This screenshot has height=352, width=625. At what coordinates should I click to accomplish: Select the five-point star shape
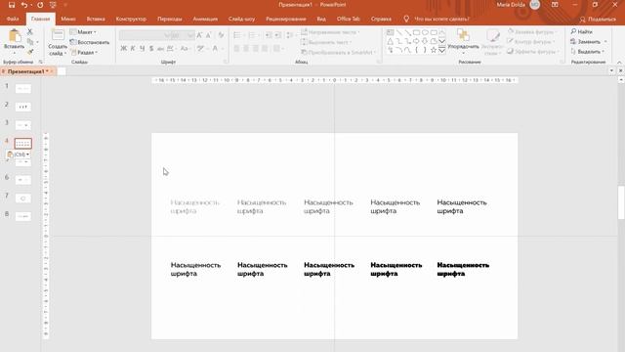(434, 50)
